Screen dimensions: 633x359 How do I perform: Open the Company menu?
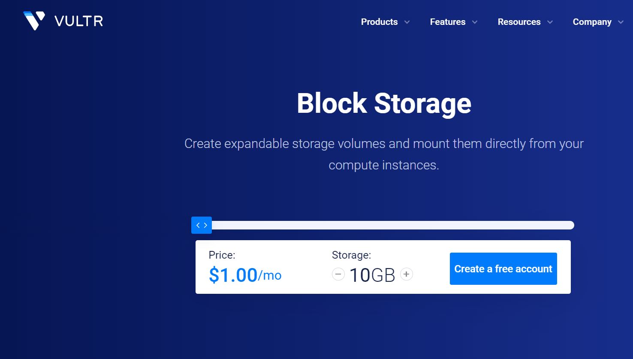tap(592, 22)
